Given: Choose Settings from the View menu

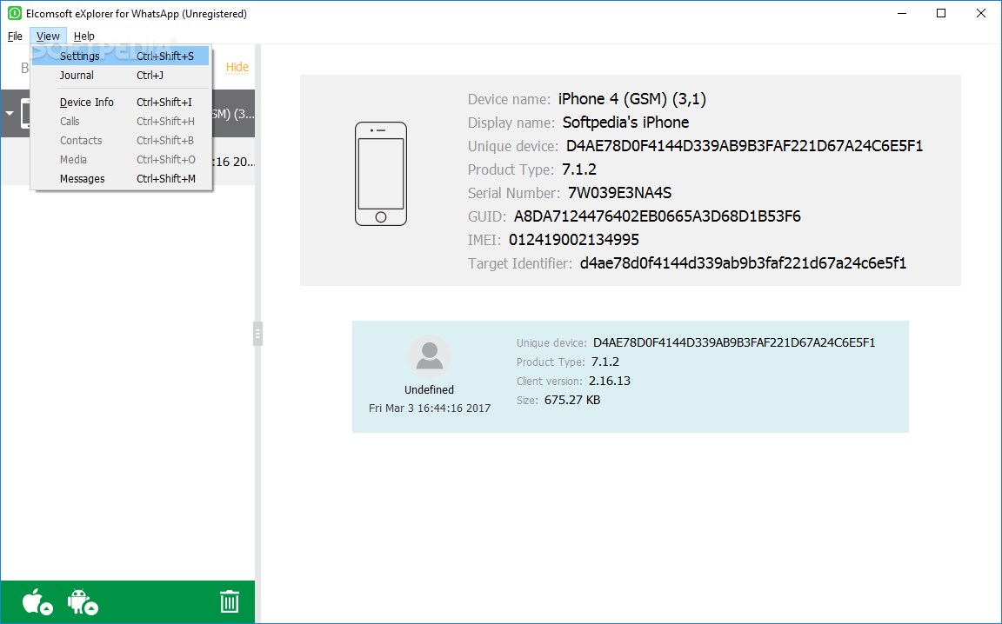Looking at the screenshot, I should pos(121,56).
